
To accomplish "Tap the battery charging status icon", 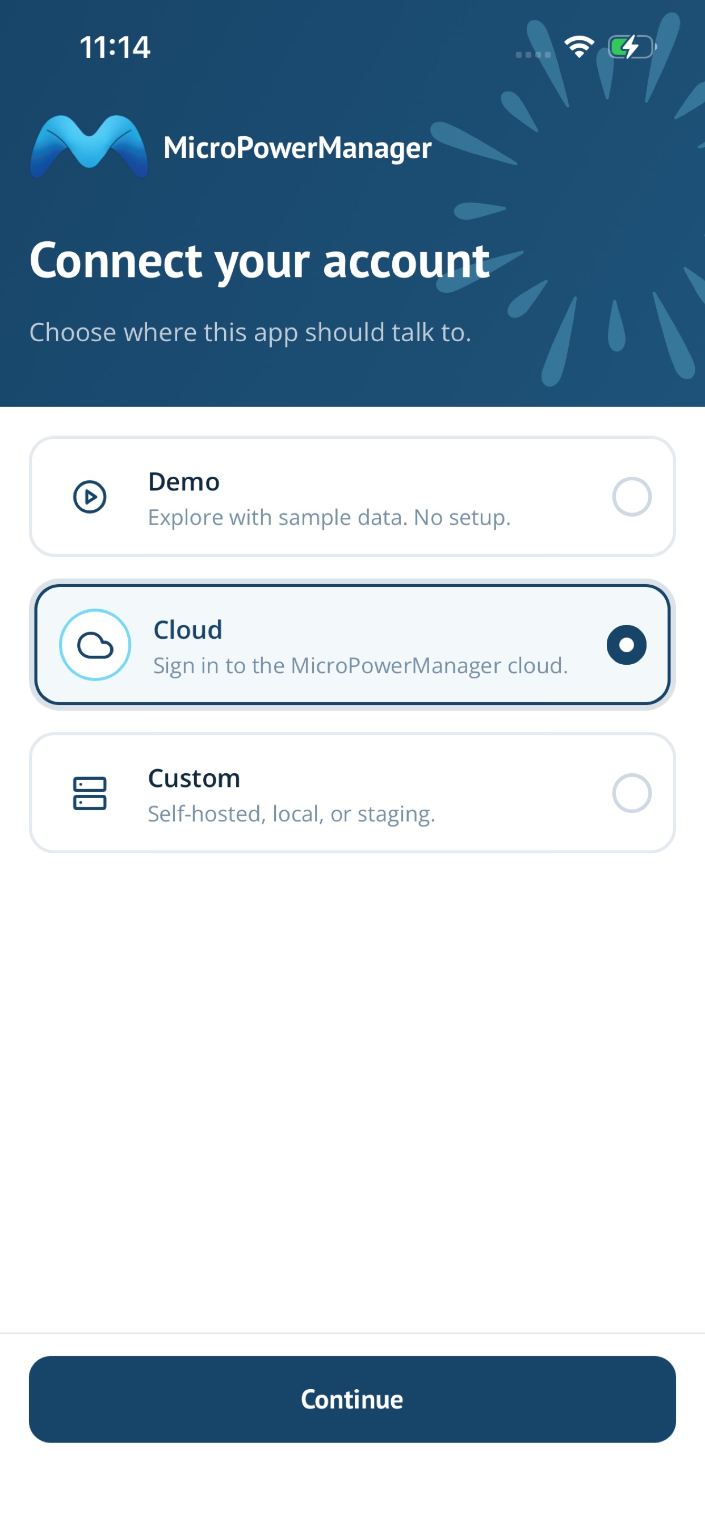I will (x=632, y=47).
